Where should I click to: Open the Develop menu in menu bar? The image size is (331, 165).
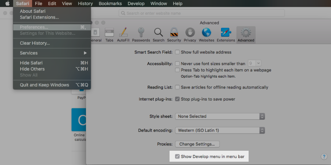(x=136, y=4)
